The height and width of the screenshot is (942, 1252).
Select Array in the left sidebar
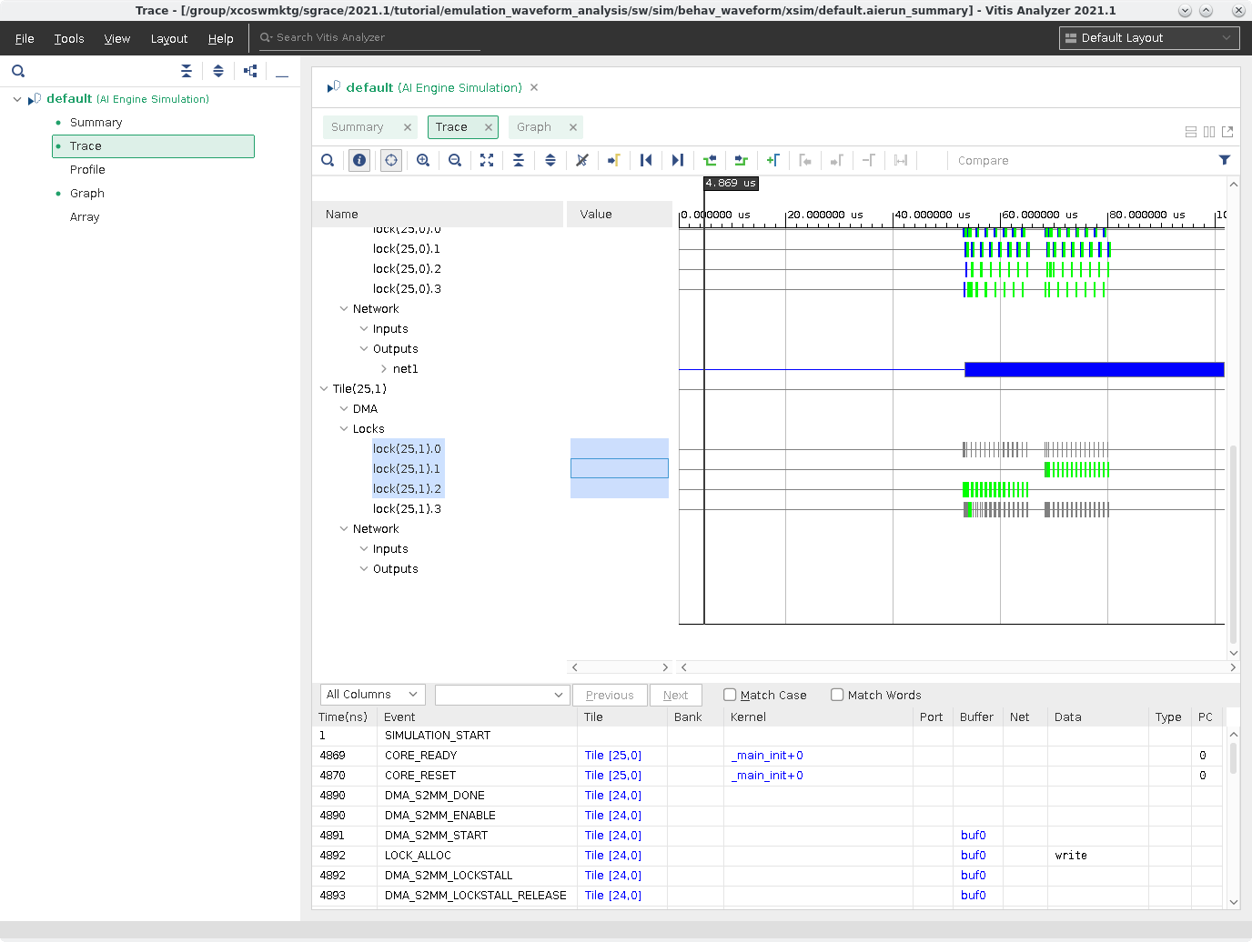(x=85, y=217)
